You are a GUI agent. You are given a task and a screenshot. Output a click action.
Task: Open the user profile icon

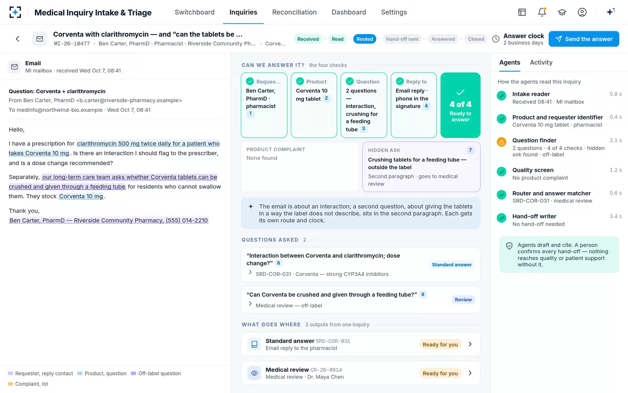click(582, 12)
